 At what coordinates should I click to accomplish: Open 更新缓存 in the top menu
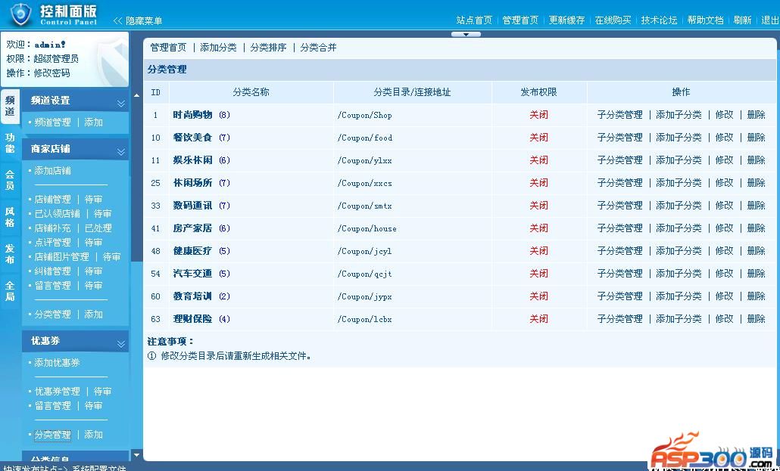(566, 20)
